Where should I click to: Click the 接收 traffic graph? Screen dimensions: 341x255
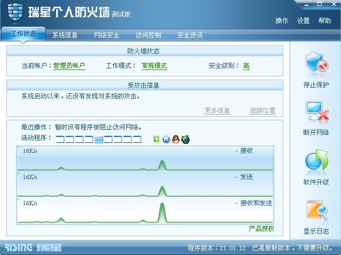145,159
